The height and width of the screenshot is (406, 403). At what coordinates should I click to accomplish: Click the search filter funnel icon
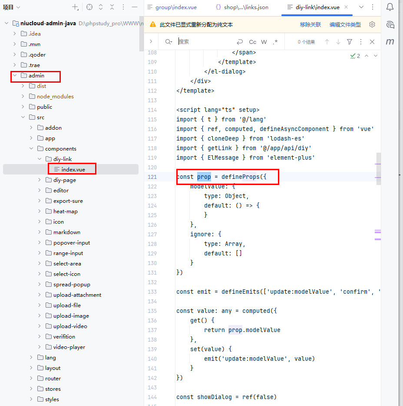(350, 42)
